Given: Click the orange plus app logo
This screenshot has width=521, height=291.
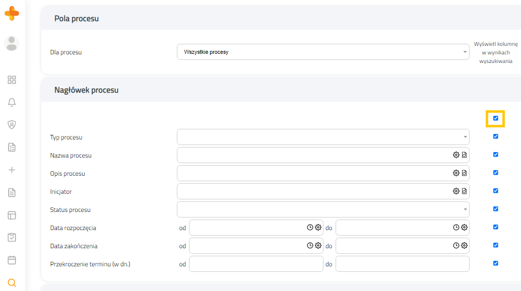Looking at the screenshot, I should point(12,13).
